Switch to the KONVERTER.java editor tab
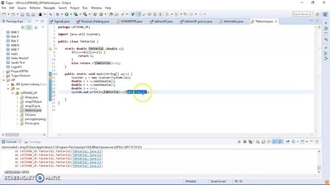330x185 pixels. tap(129, 22)
